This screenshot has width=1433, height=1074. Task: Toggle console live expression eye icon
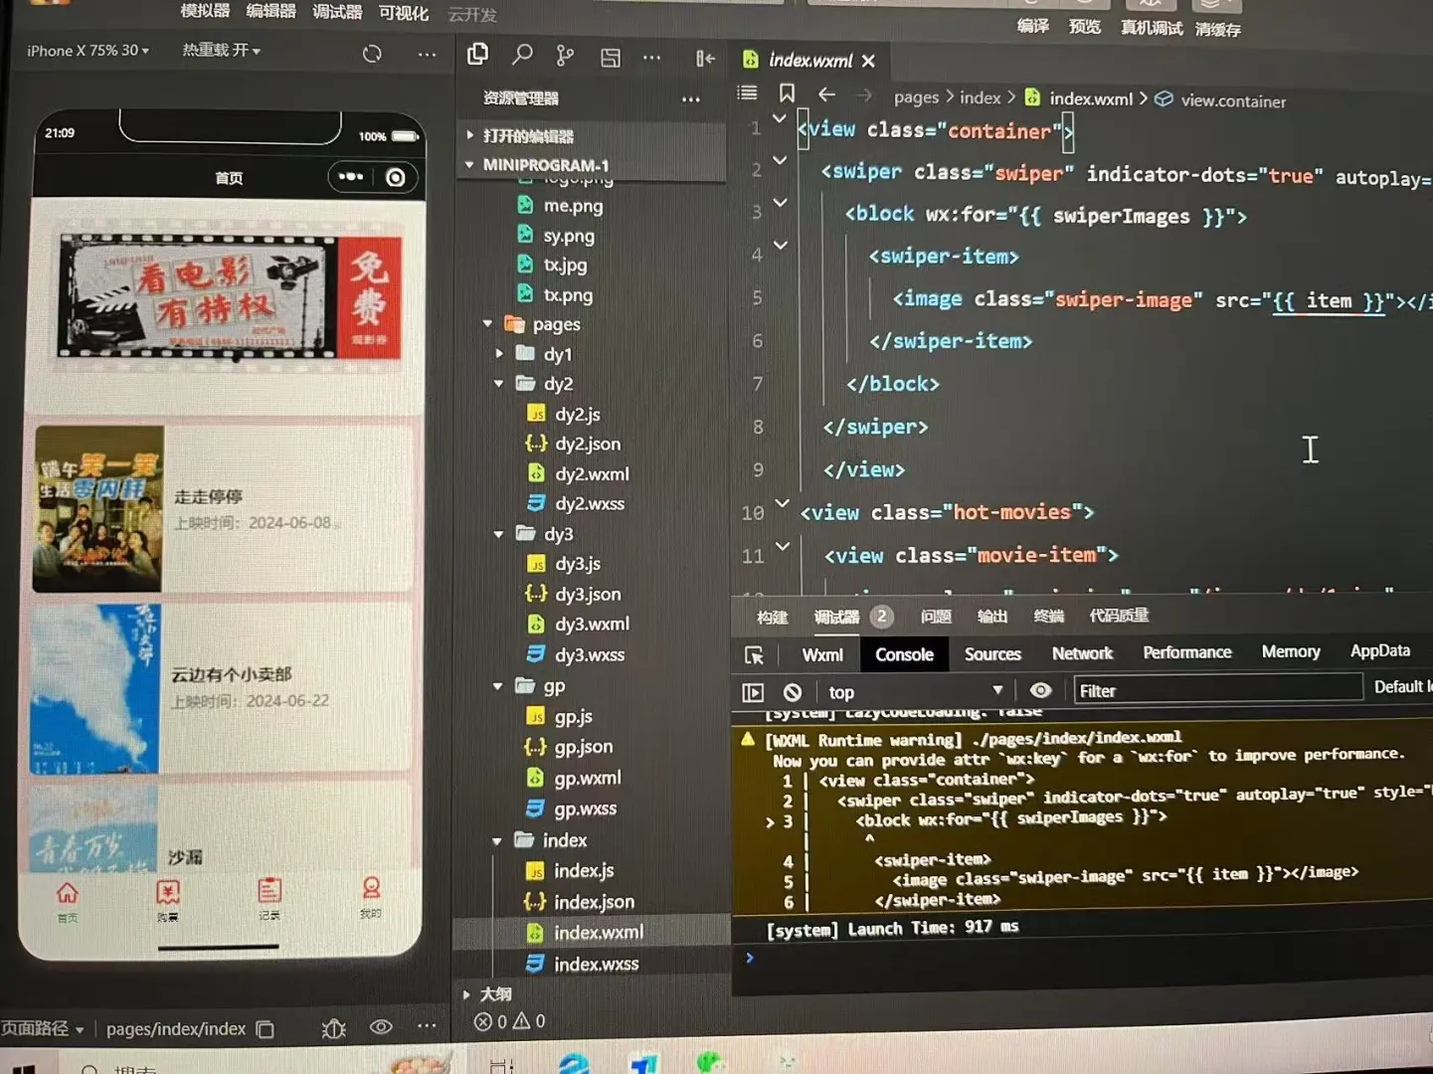pos(1040,690)
